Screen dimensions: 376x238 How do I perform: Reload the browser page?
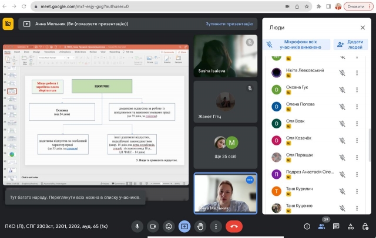23,6
